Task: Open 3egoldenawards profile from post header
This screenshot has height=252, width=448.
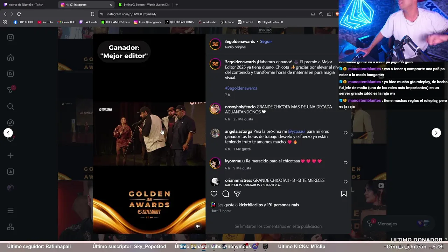Action: 240,41
